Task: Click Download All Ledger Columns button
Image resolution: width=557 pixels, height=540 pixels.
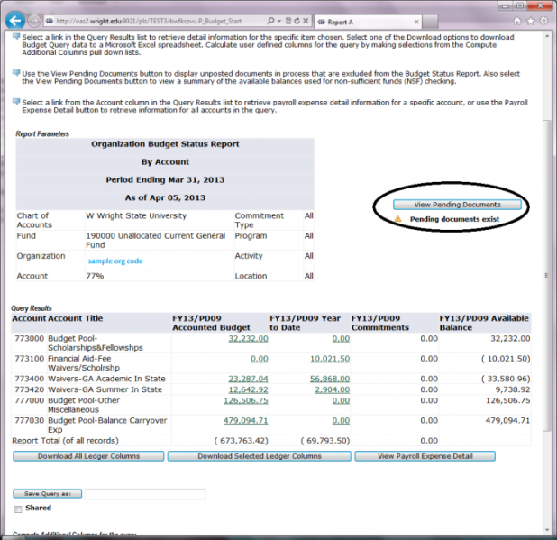Action: [x=88, y=456]
